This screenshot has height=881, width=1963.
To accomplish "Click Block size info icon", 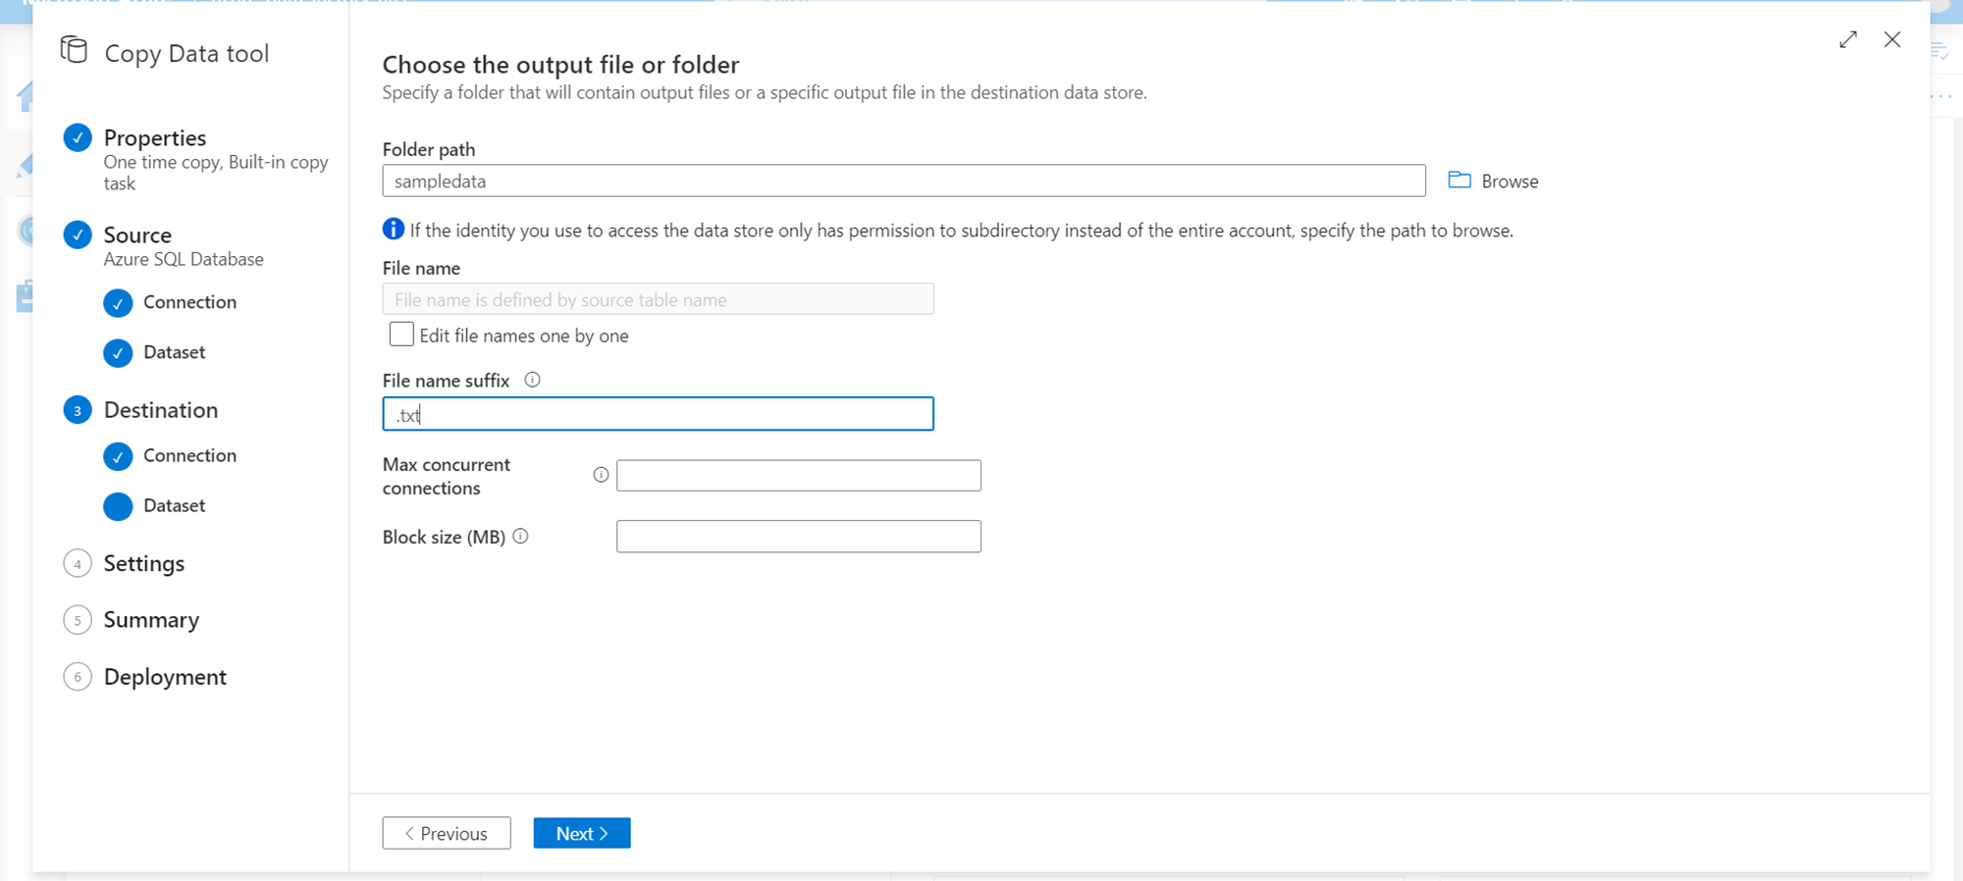I will point(521,537).
